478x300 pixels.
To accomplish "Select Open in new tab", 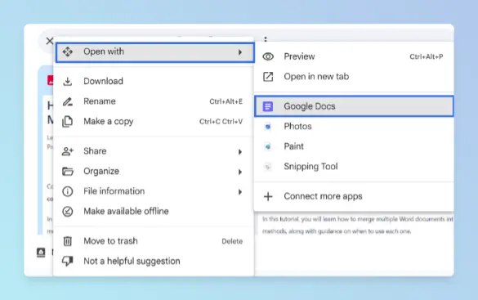I will click(x=354, y=77).
